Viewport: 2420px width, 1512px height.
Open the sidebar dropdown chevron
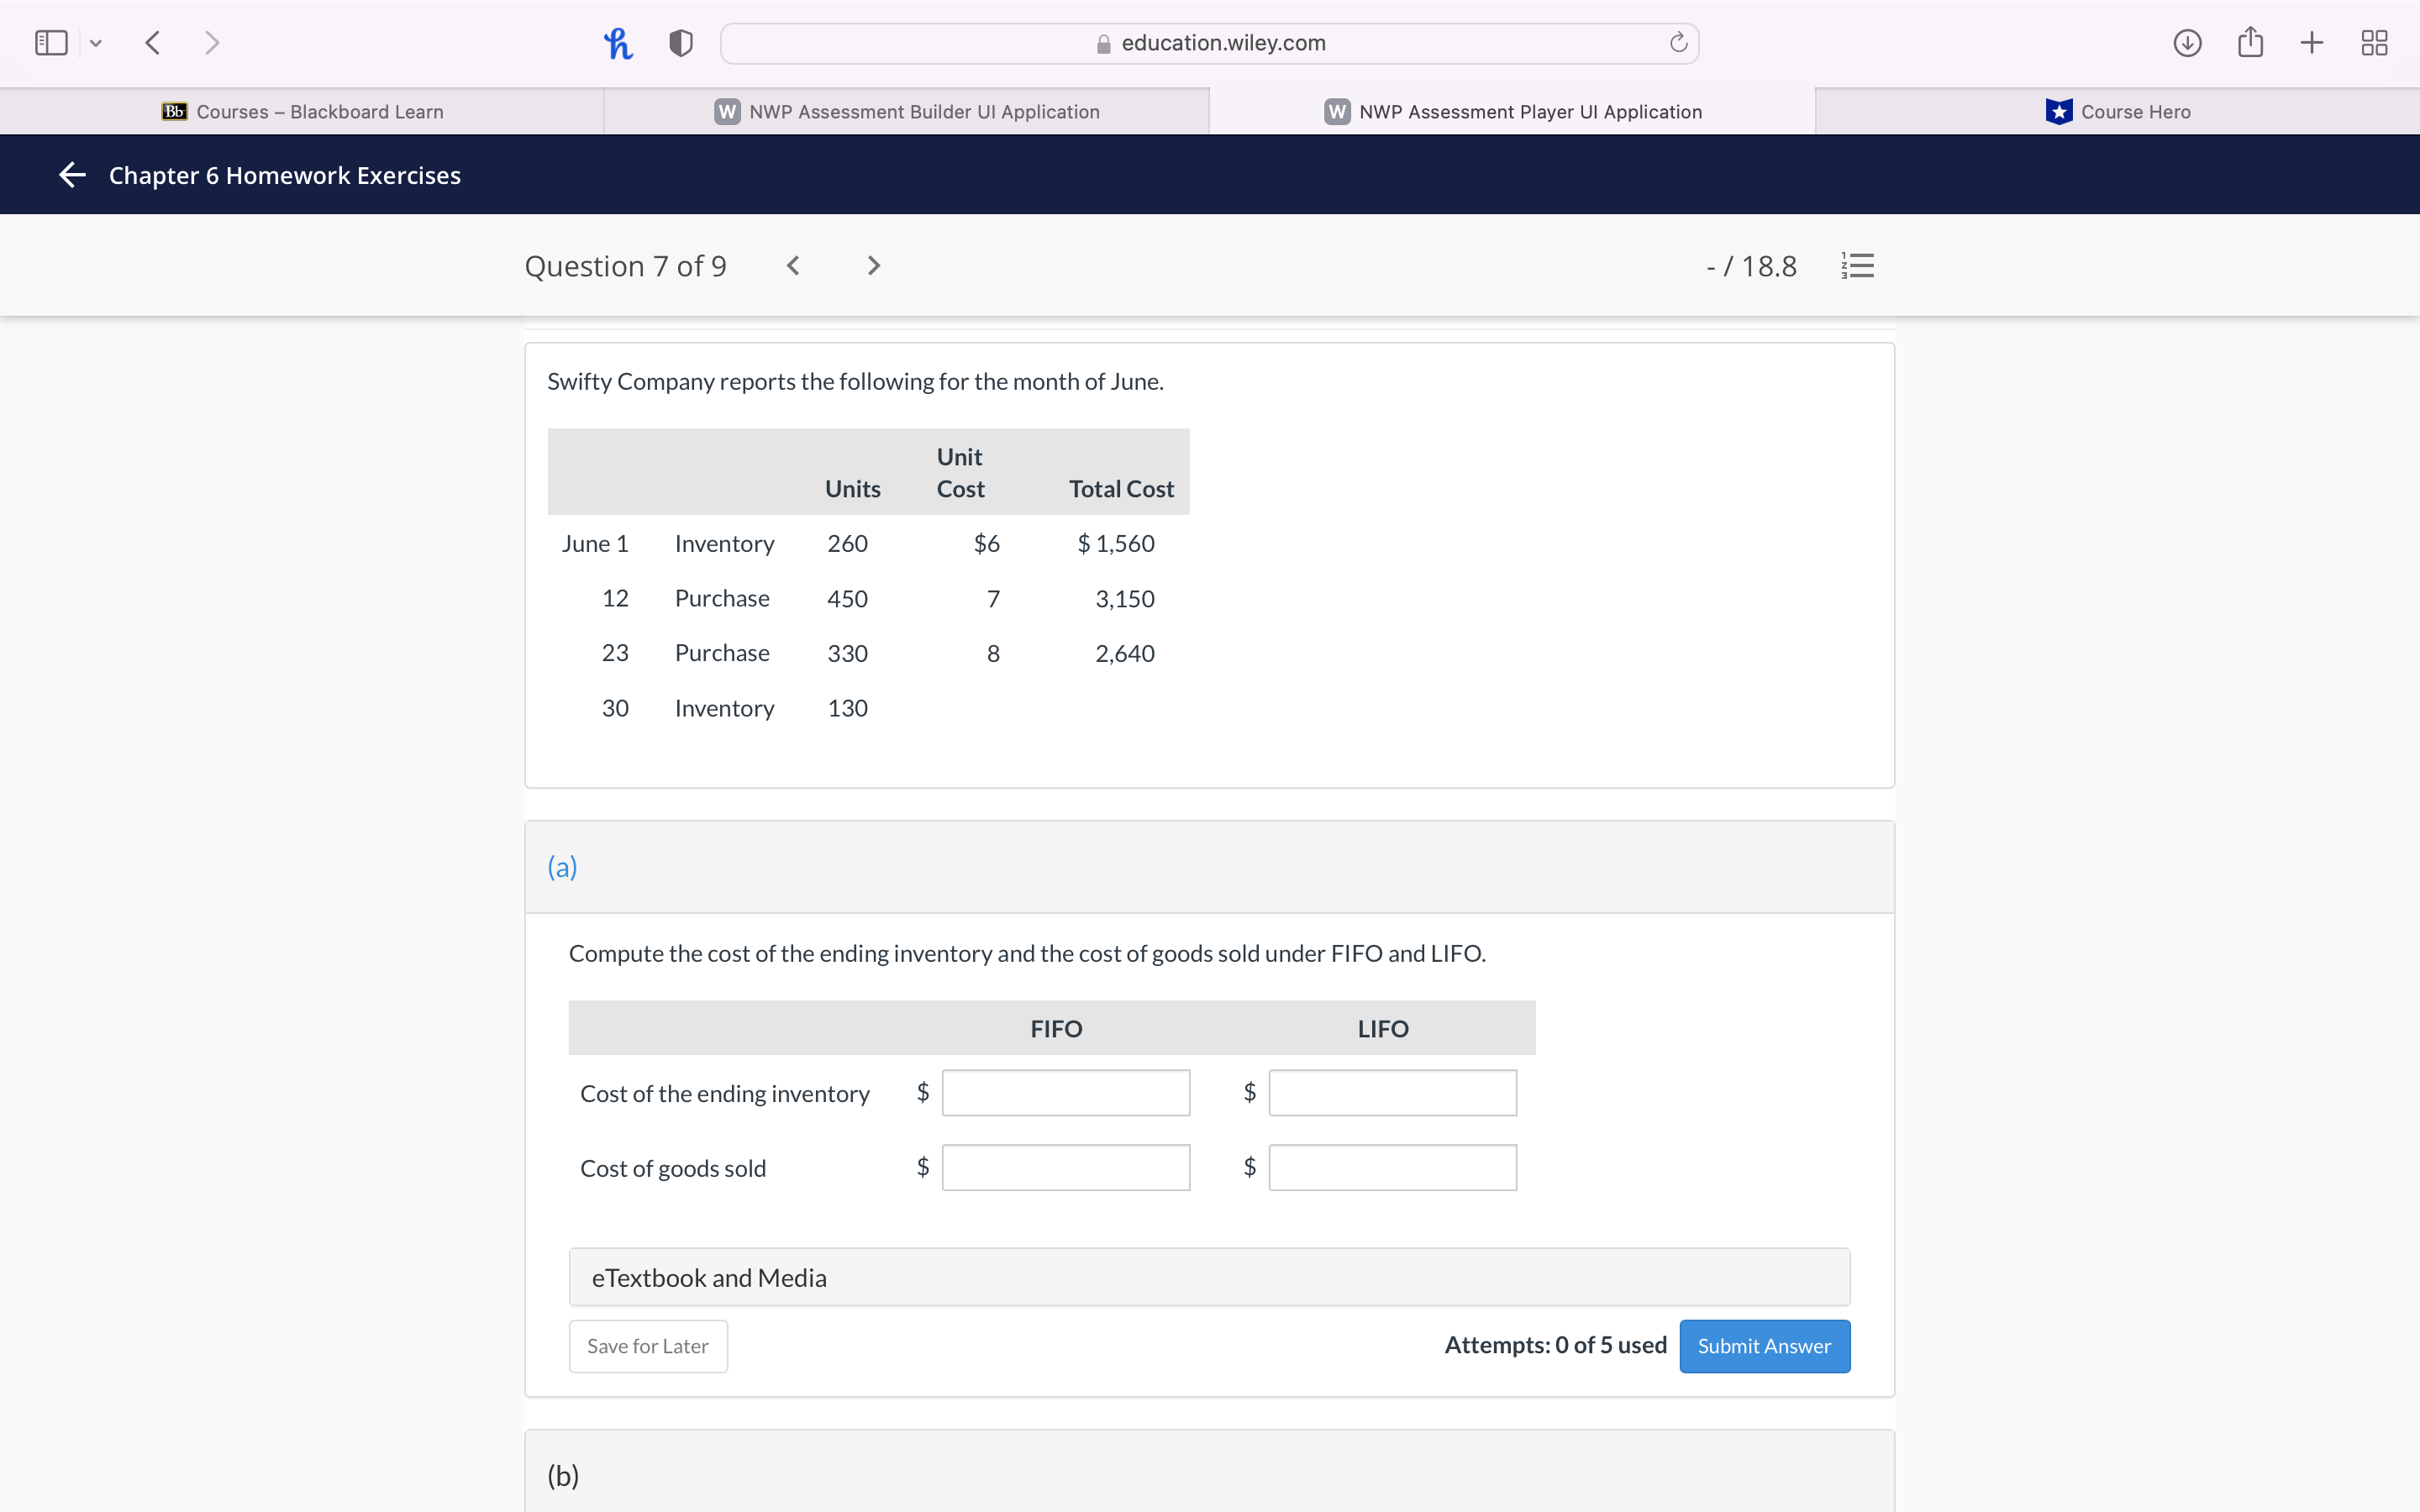(96, 43)
